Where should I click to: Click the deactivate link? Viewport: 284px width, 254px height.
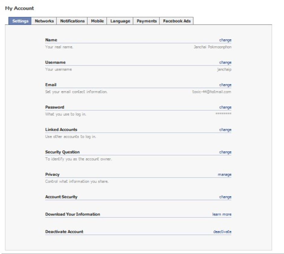[222, 232]
